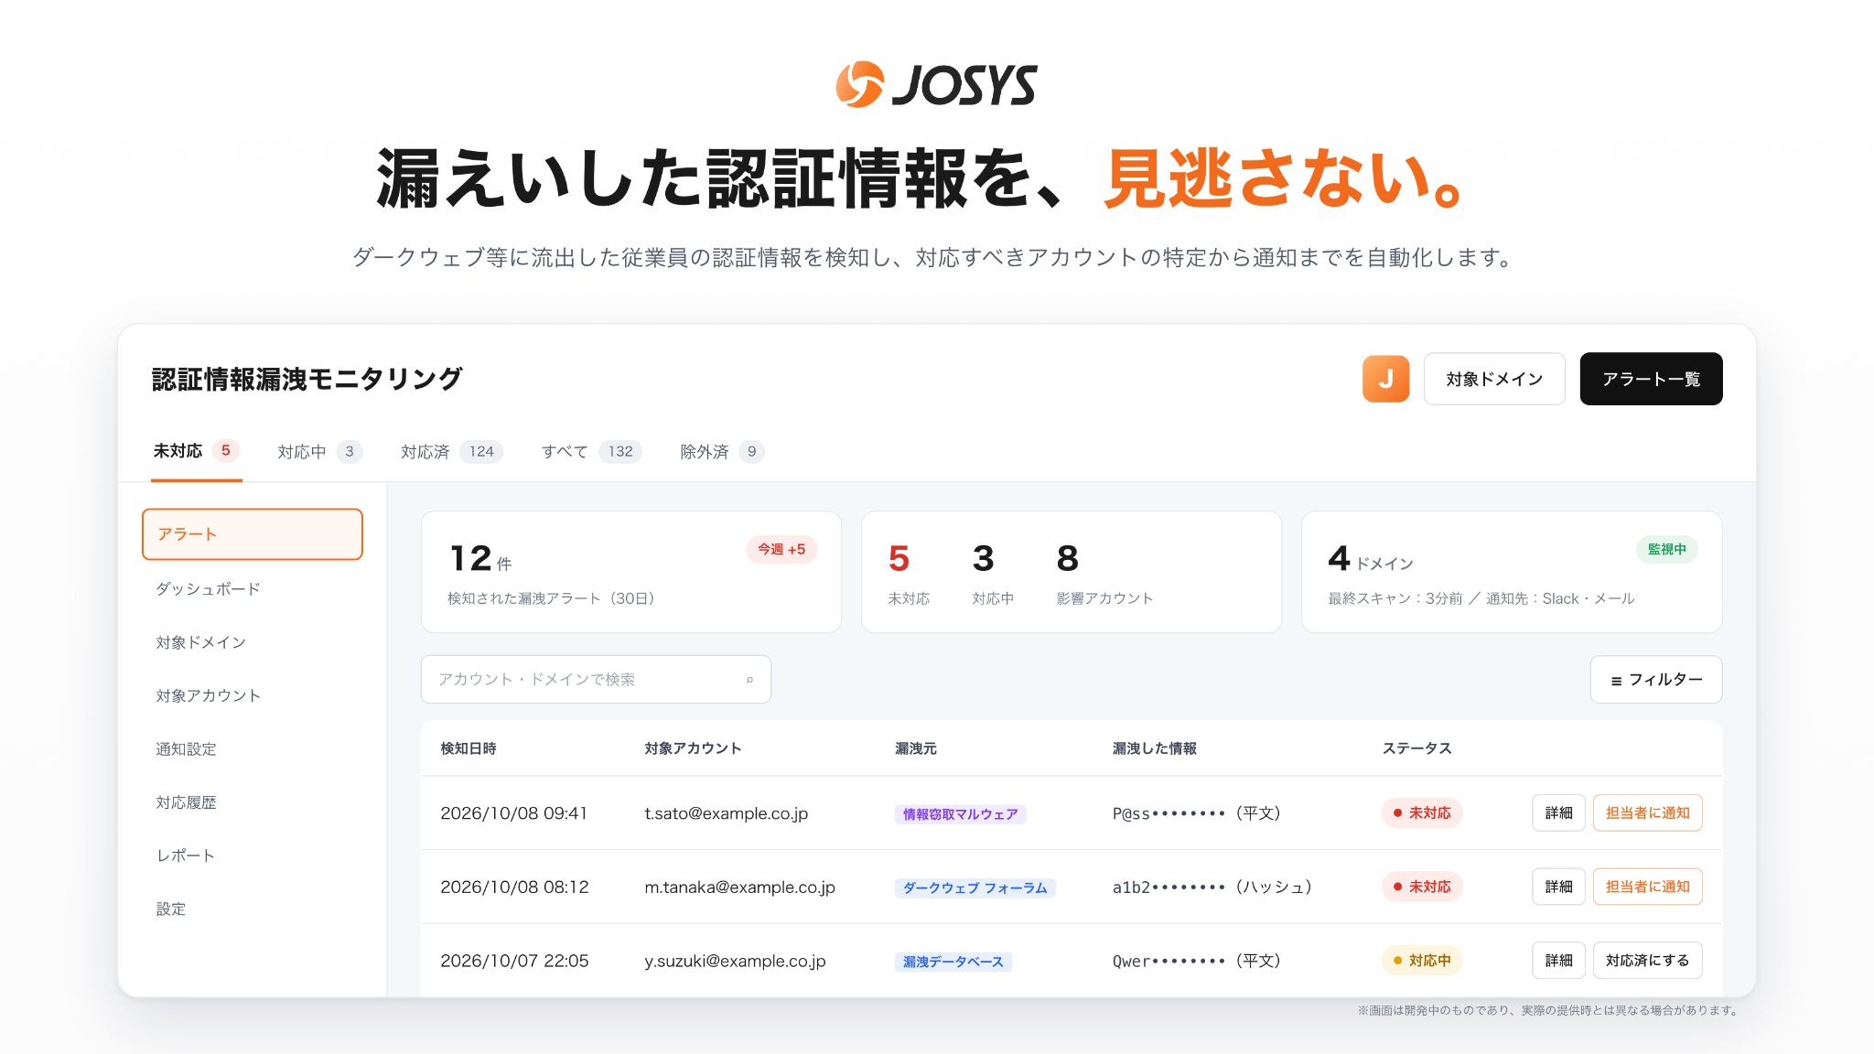Click the 対象アカウント column header
The height and width of the screenshot is (1054, 1874).
pos(693,748)
